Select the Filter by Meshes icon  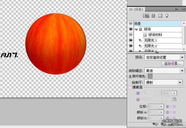(153, 16)
